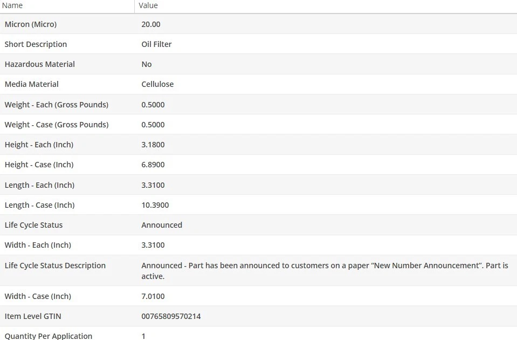The height and width of the screenshot is (340, 517).
Task: Click the Name column header
Action: [12, 5]
